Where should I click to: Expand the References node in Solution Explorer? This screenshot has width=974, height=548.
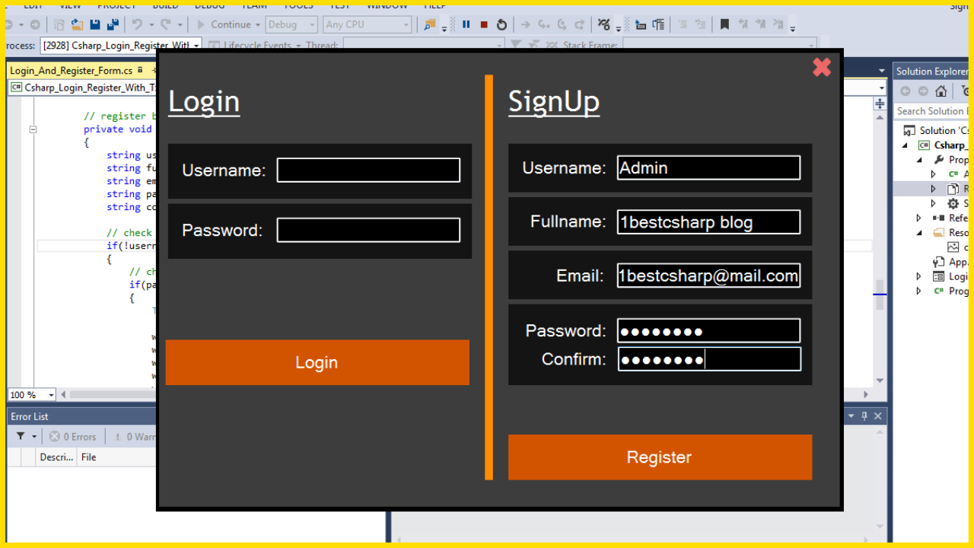coord(919,218)
